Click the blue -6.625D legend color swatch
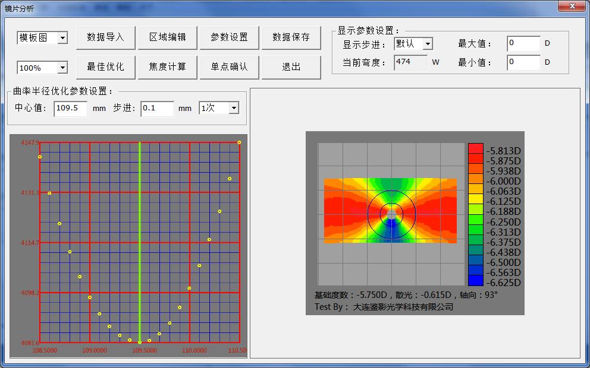 pos(476,281)
